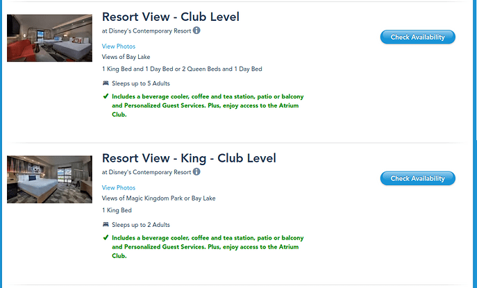Viewport: 479px width, 288px height.
Task: Click the Views of Bay Lake description
Action: pyautogui.click(x=126, y=57)
